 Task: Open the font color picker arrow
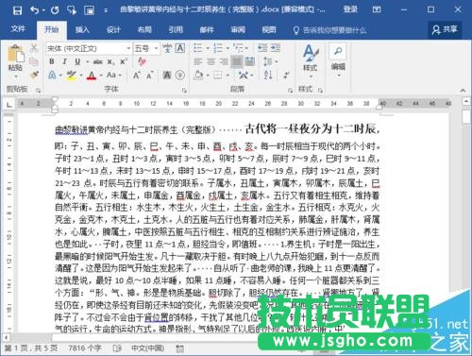(101, 75)
